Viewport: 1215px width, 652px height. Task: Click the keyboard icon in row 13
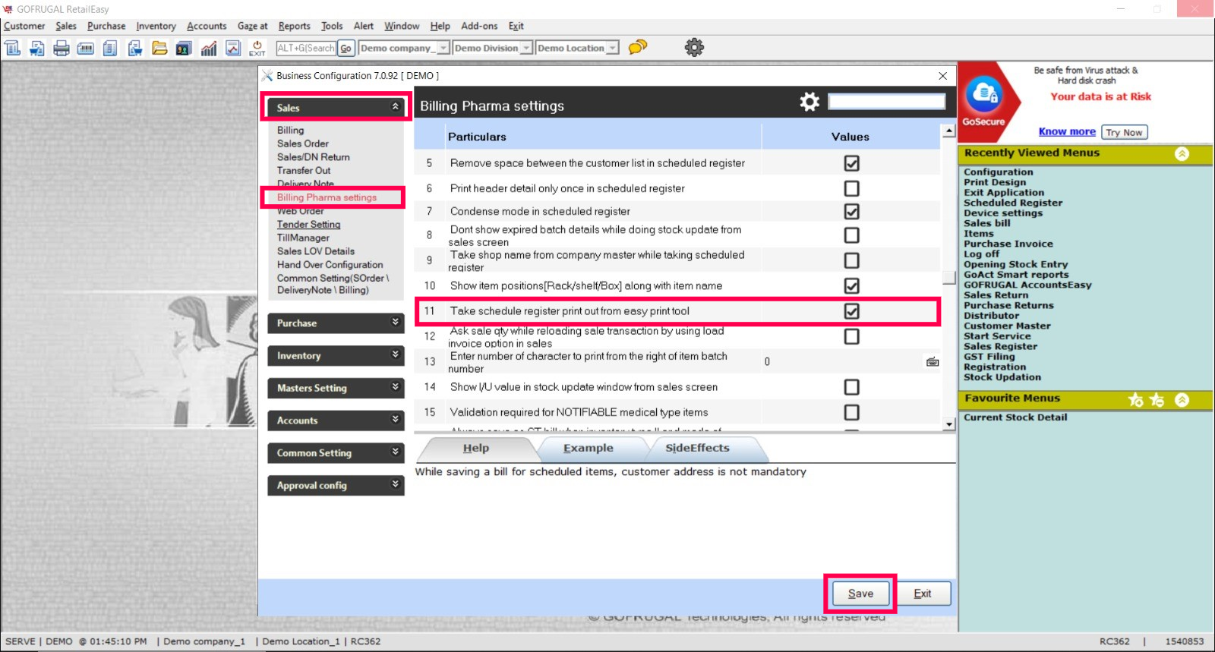click(x=933, y=362)
